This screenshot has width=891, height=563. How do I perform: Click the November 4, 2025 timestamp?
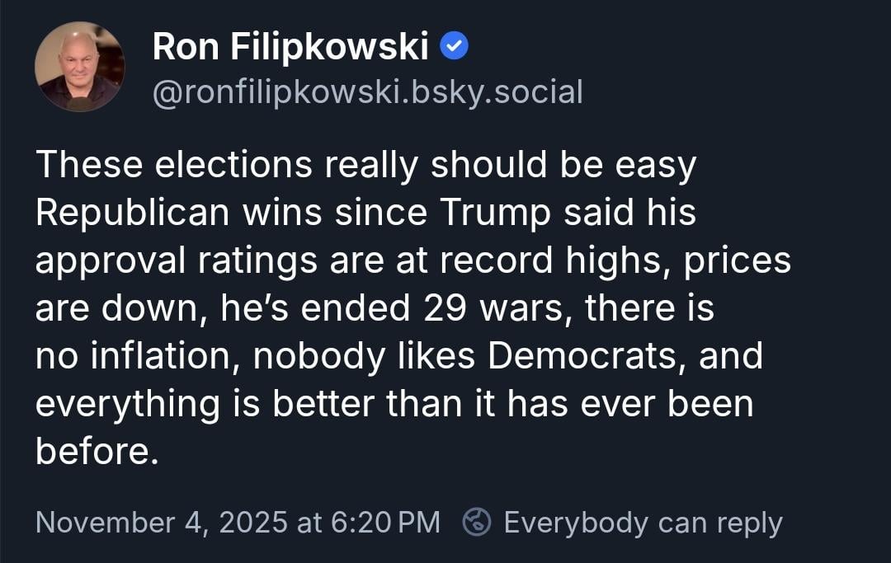238,523
